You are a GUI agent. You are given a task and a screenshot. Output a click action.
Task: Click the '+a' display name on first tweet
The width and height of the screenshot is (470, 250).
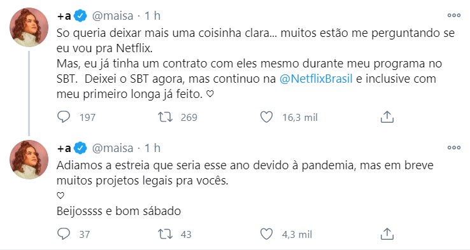pyautogui.click(x=64, y=16)
